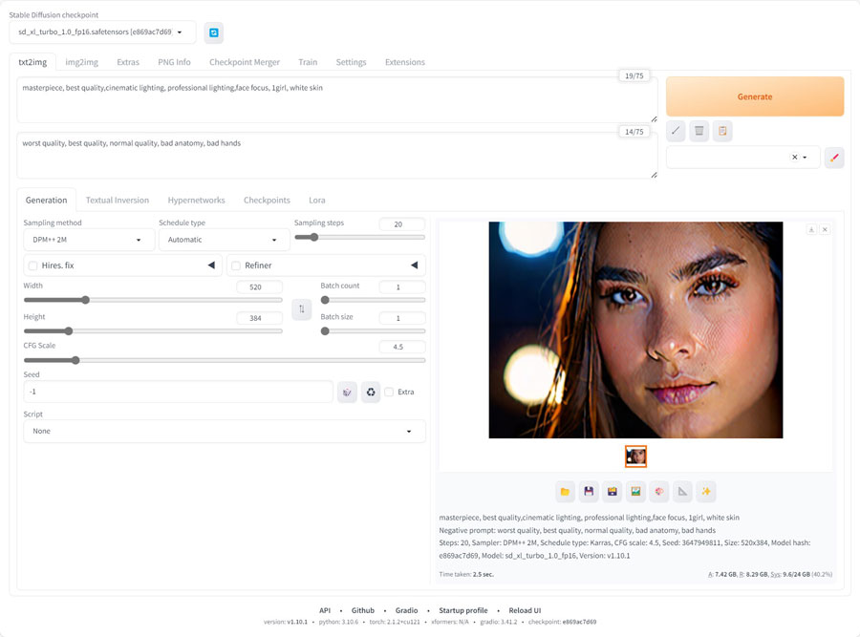Open the Lora tab
The width and height of the screenshot is (860, 637).
point(316,201)
